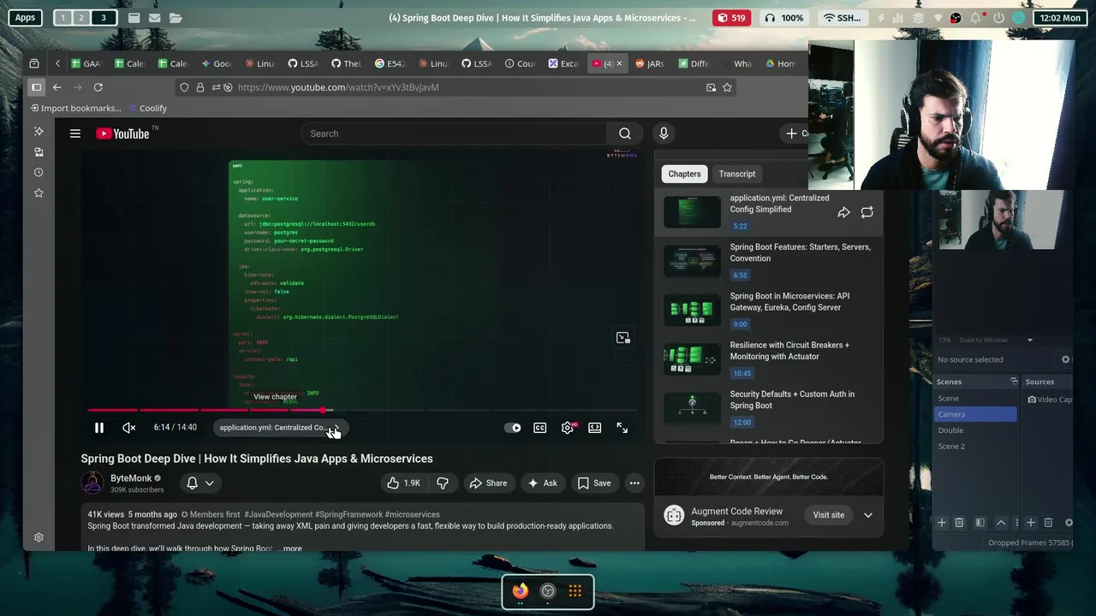
Task: Click the miniplayer icon over the video
Action: [623, 338]
